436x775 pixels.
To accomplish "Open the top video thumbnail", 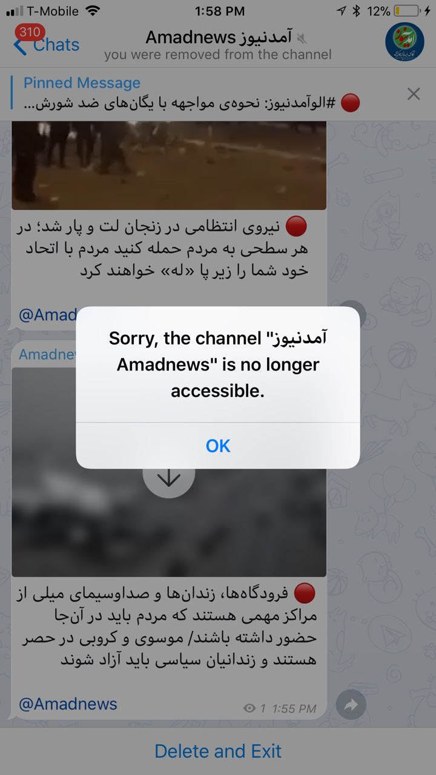I will coord(169,165).
